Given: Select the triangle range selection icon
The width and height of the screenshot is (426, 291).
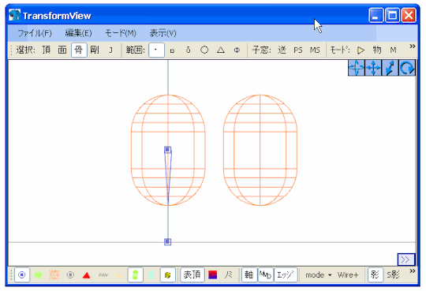Looking at the screenshot, I should tap(221, 50).
